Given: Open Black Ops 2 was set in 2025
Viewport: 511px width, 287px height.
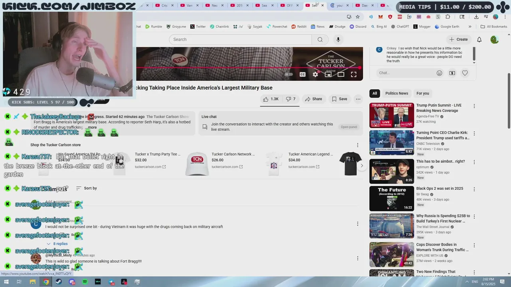Looking at the screenshot, I should coord(440,189).
